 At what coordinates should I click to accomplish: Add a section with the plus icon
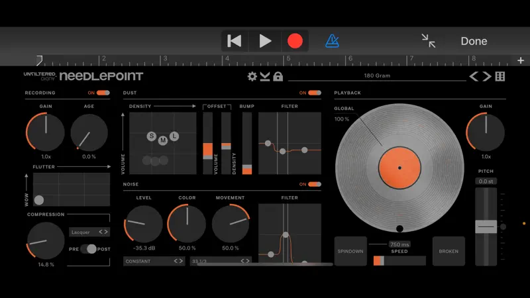pyautogui.click(x=521, y=60)
